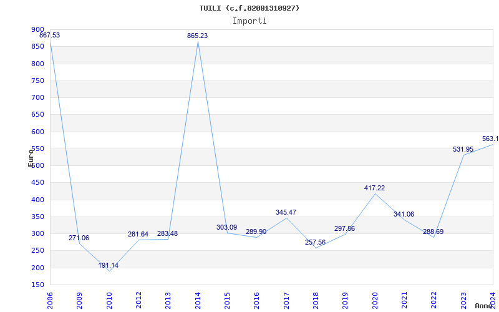Click the 2012 x-axis year tick
499x312 pixels.
click(x=138, y=300)
